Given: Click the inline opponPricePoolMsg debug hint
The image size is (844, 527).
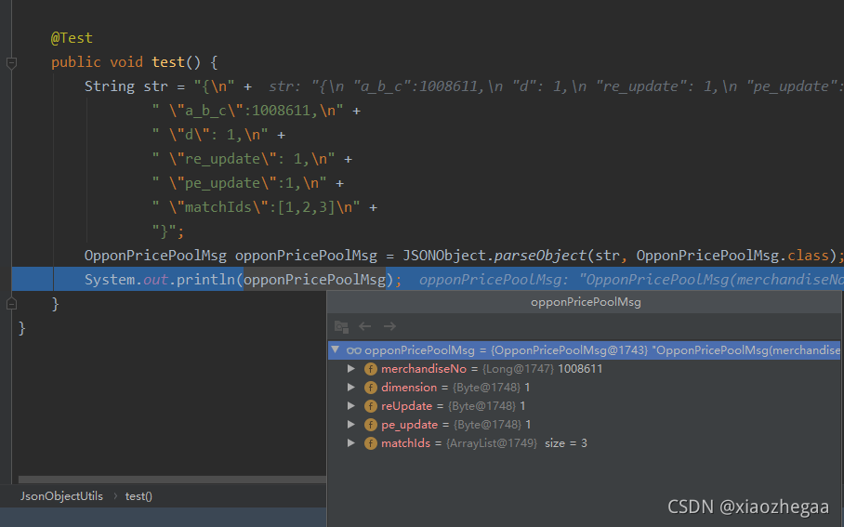Looking at the screenshot, I should [x=631, y=280].
